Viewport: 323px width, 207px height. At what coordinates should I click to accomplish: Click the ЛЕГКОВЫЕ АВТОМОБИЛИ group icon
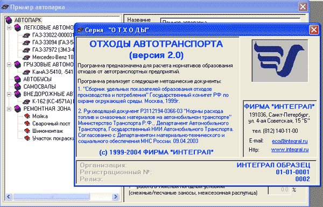pos(18,27)
